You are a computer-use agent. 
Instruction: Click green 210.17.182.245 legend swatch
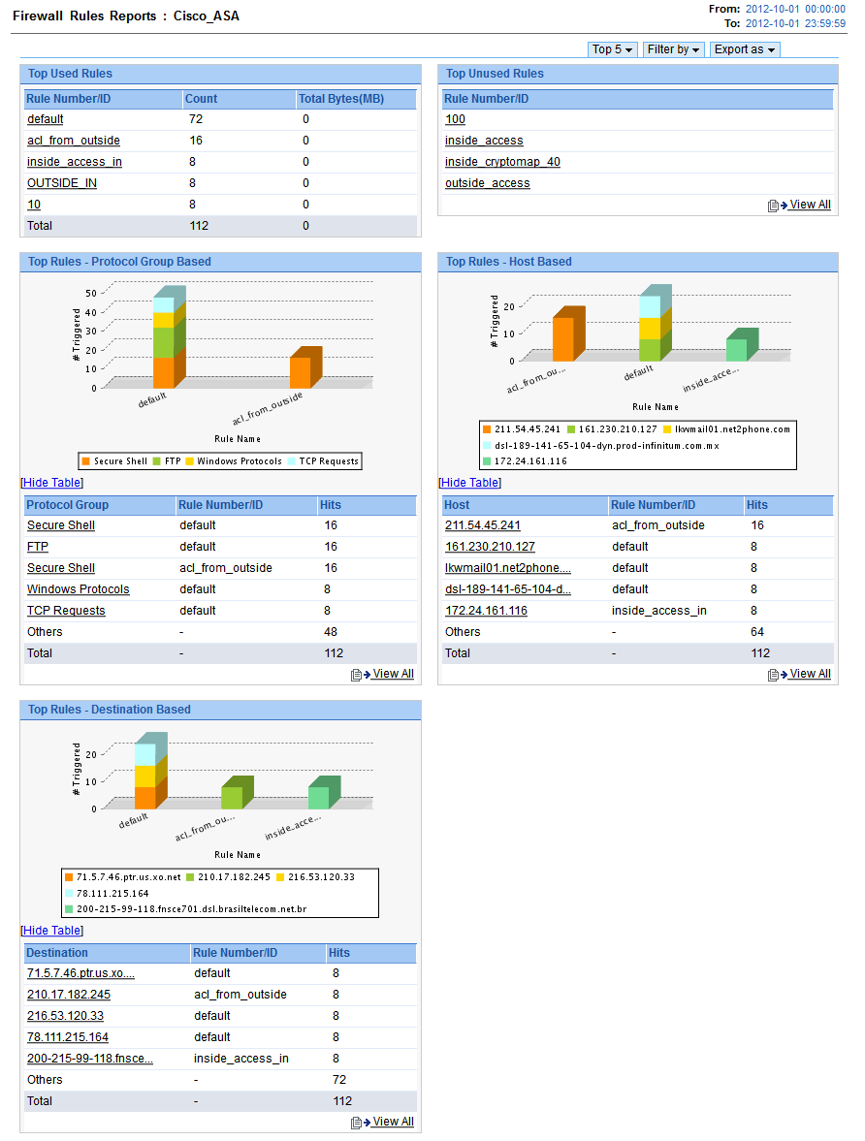(190, 877)
